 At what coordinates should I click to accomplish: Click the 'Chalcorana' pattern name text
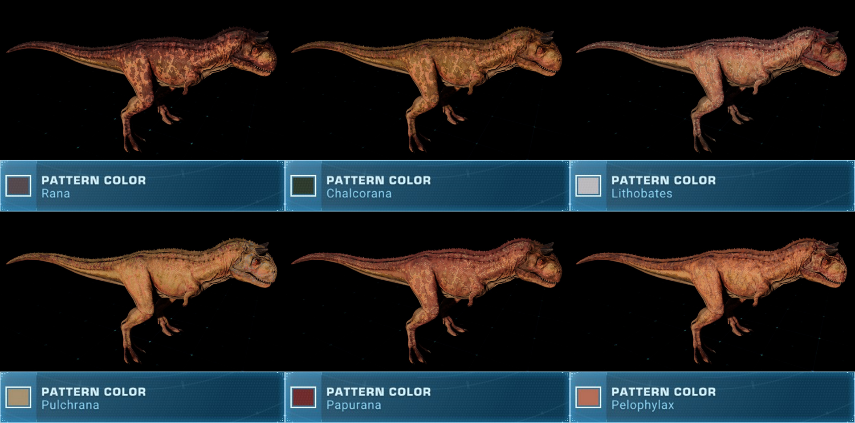(x=359, y=194)
